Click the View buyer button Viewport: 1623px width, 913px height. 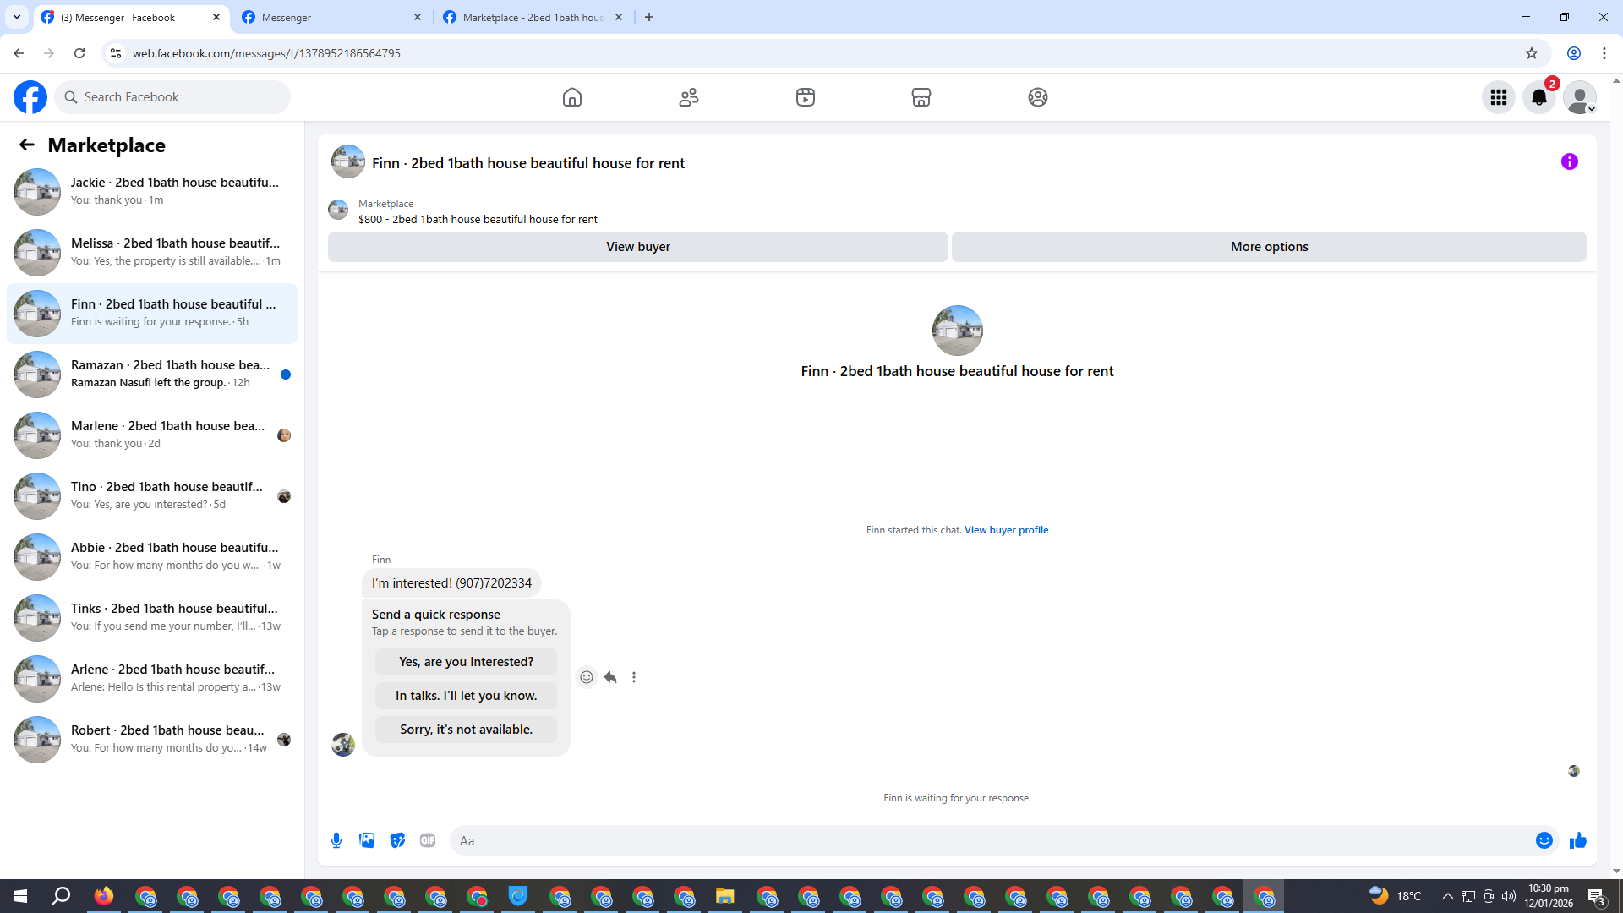637,247
